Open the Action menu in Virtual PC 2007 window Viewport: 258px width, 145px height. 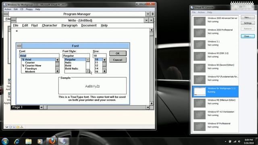8,9
